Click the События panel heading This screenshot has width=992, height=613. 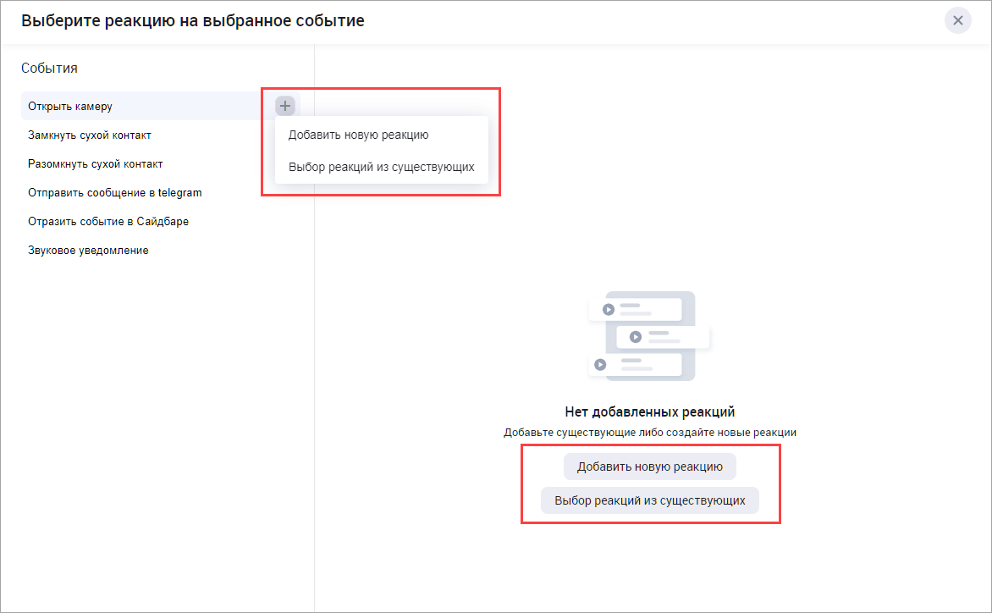point(49,69)
